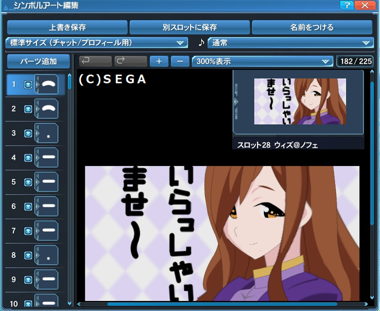The height and width of the screenshot is (311, 380).
Task: Toggle visibility of layer 3
Action: pos(28,134)
